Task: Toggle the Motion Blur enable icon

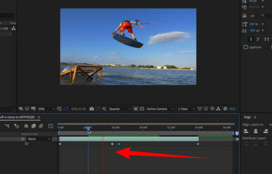Action: (x=41, y=126)
